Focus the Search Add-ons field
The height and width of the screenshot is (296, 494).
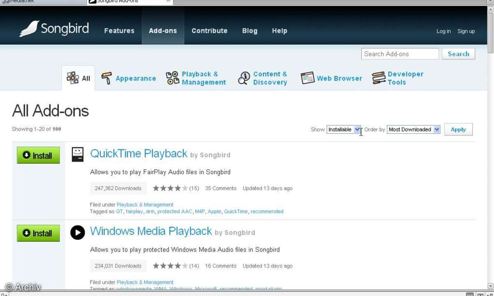pos(400,54)
